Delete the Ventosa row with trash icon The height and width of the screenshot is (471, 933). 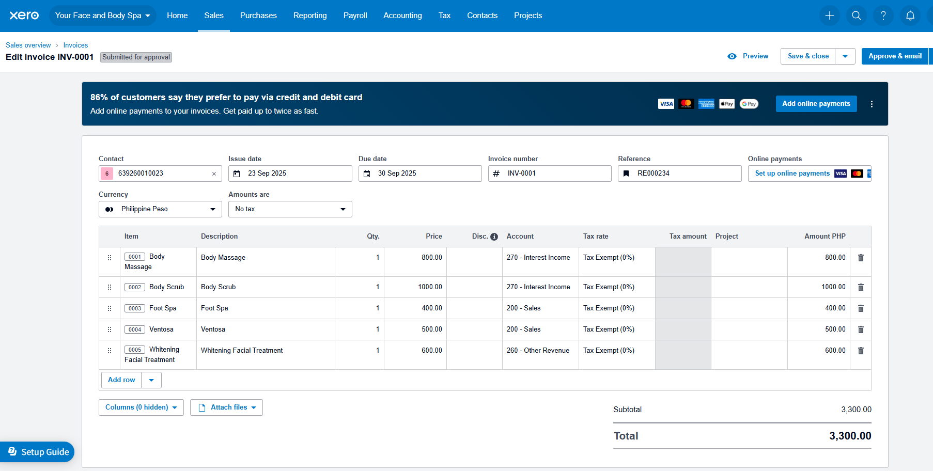coord(861,329)
